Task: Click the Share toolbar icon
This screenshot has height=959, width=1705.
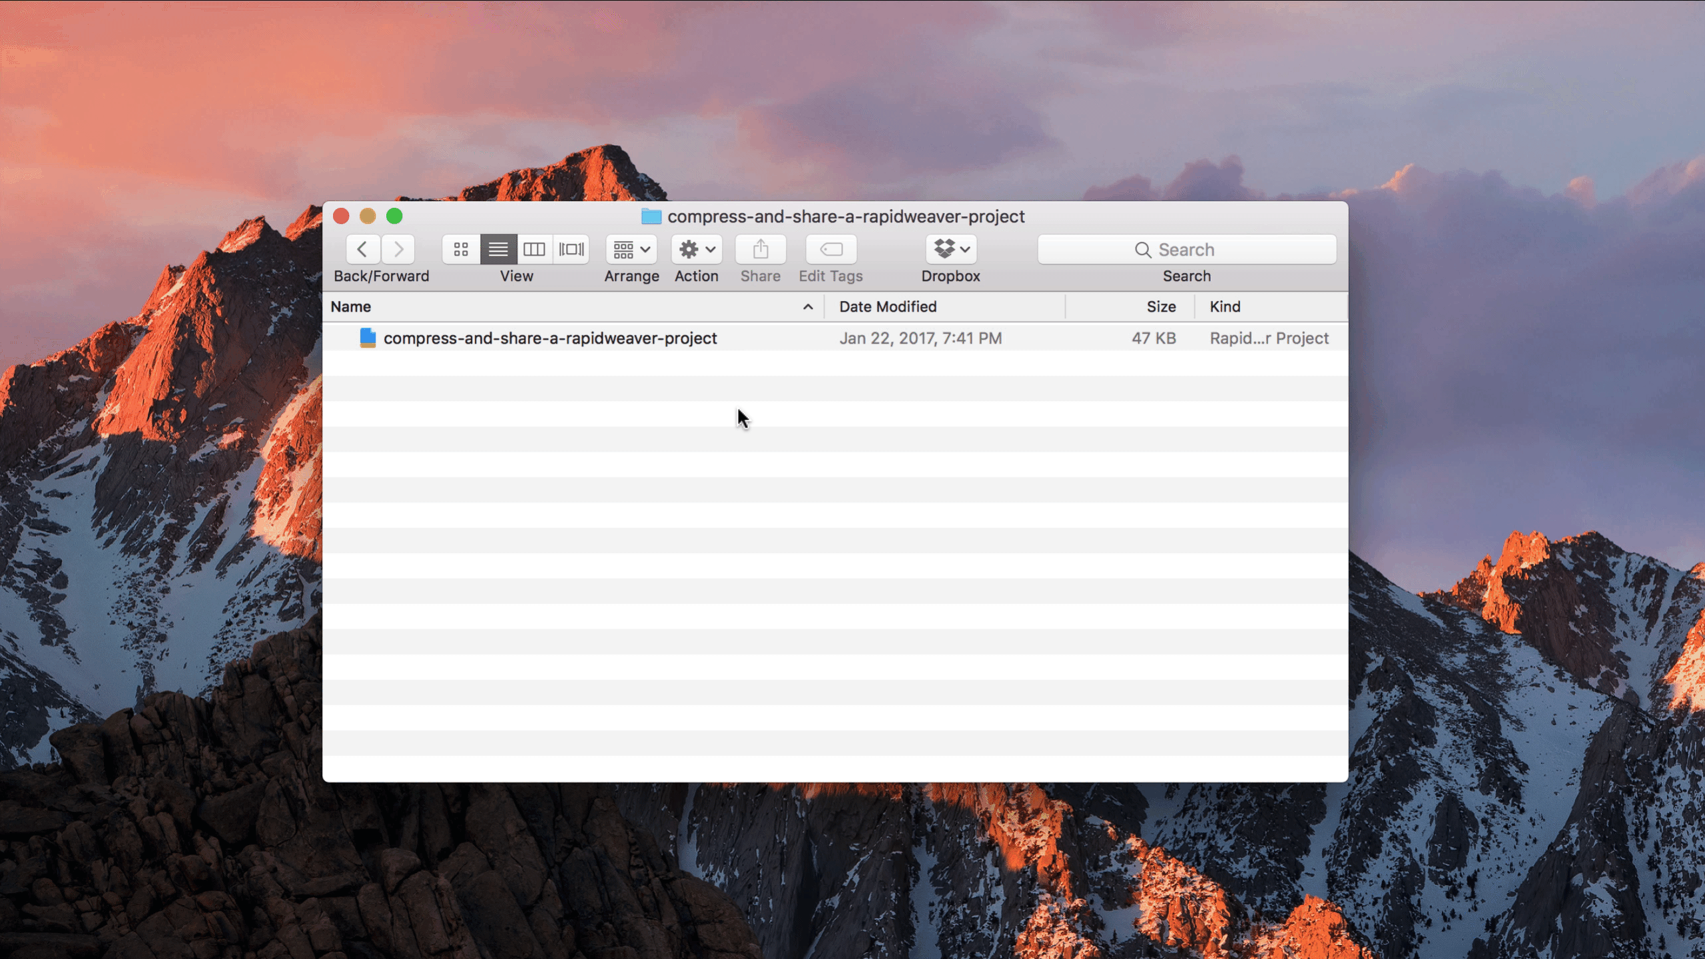Action: coord(761,249)
